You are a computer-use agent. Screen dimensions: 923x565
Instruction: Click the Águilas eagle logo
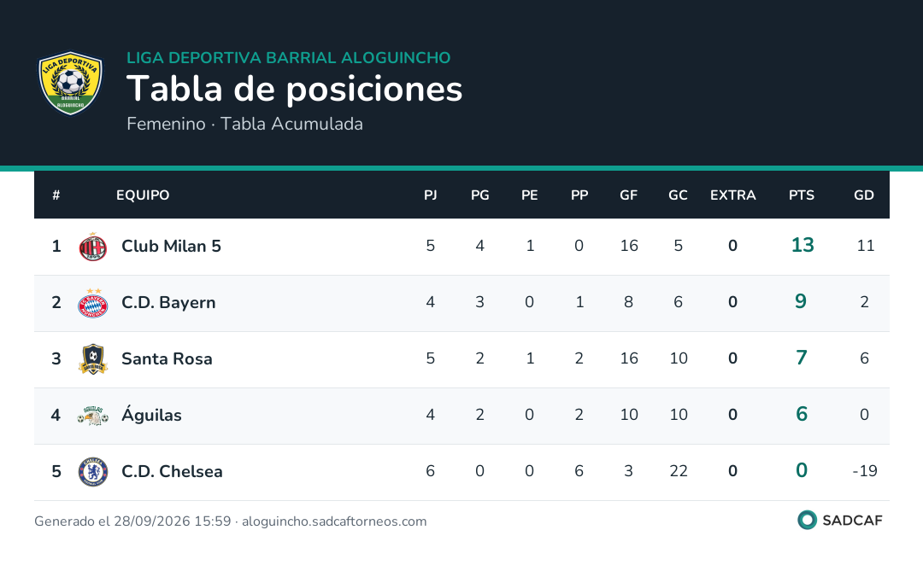[x=93, y=416]
